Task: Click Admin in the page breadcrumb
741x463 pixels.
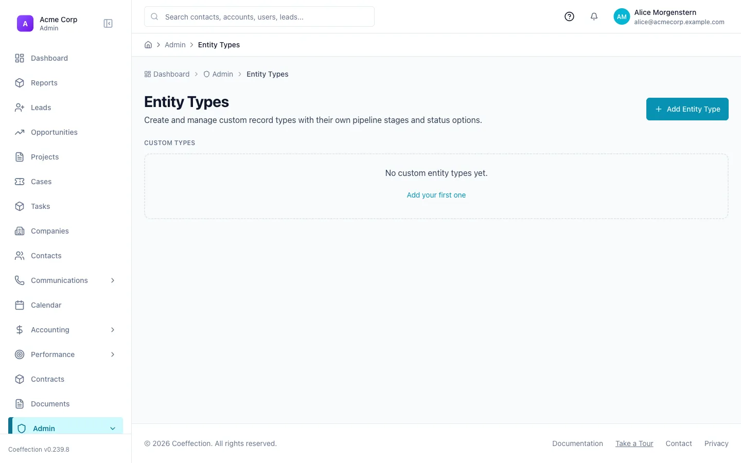Action: coord(218,74)
